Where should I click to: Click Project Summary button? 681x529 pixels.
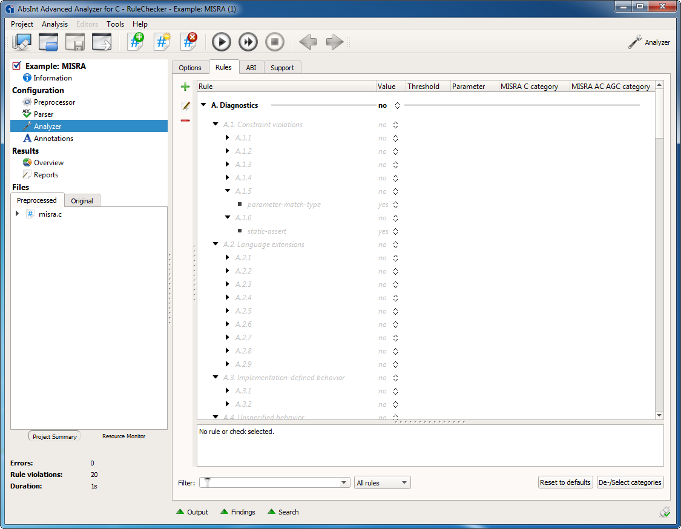pos(54,436)
